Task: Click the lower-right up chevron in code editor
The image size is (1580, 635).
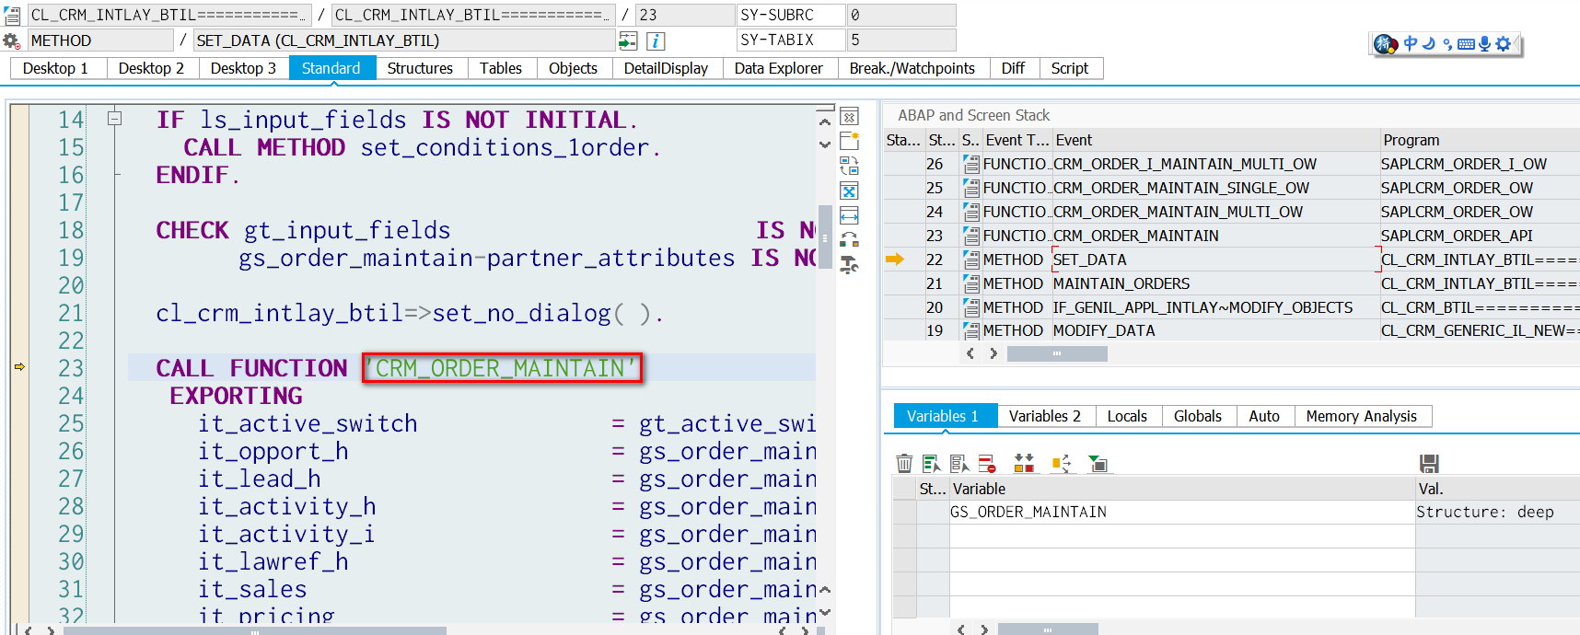Action: click(x=824, y=589)
